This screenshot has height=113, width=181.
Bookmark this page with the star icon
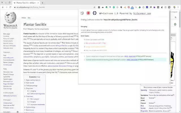[x=94, y=7]
